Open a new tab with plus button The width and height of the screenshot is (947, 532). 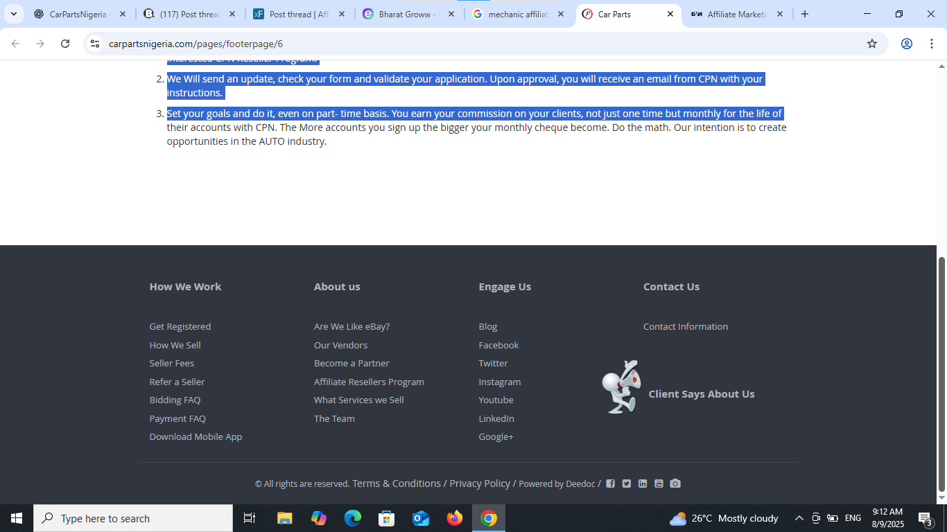pyautogui.click(x=804, y=14)
